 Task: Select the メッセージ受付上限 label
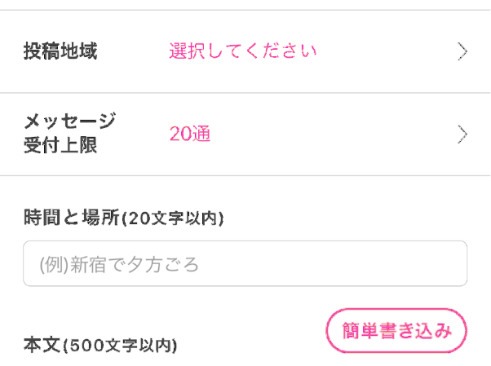[x=69, y=134]
